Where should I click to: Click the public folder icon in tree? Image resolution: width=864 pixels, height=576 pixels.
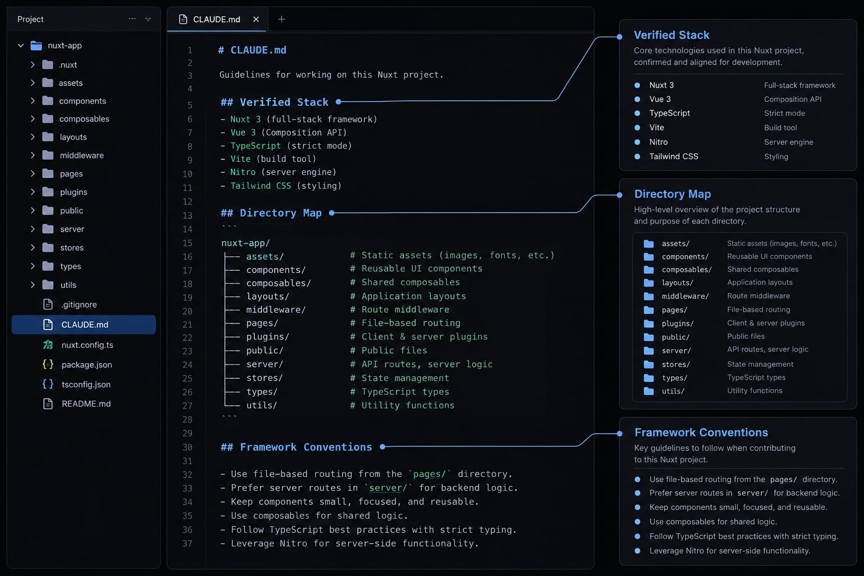pos(48,210)
